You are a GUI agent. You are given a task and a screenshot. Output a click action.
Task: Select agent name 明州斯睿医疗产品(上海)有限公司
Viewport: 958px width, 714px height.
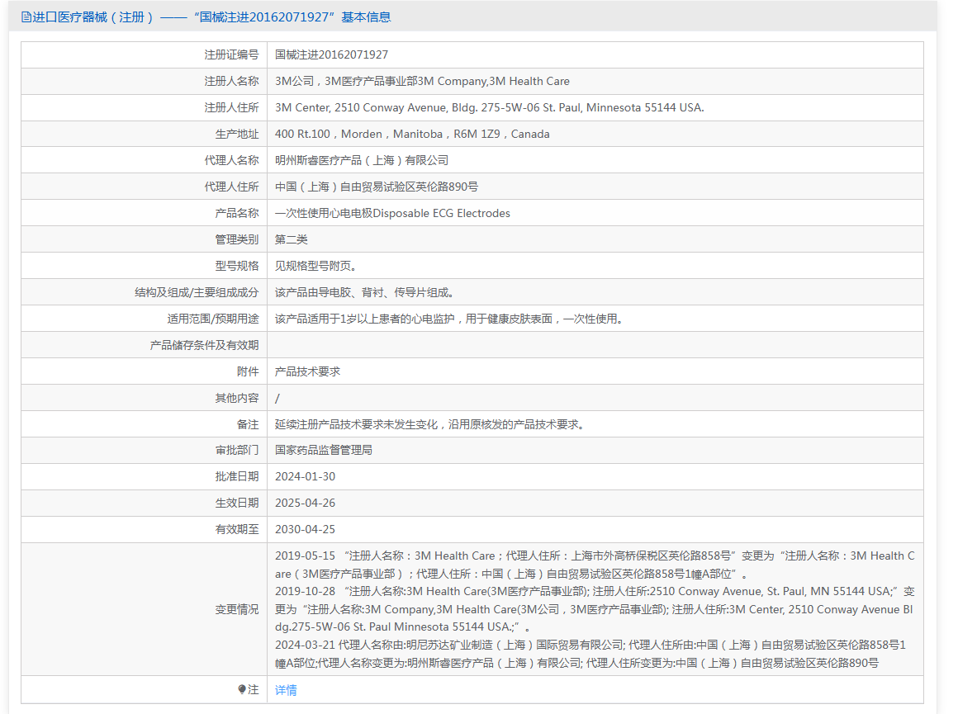coord(362,160)
